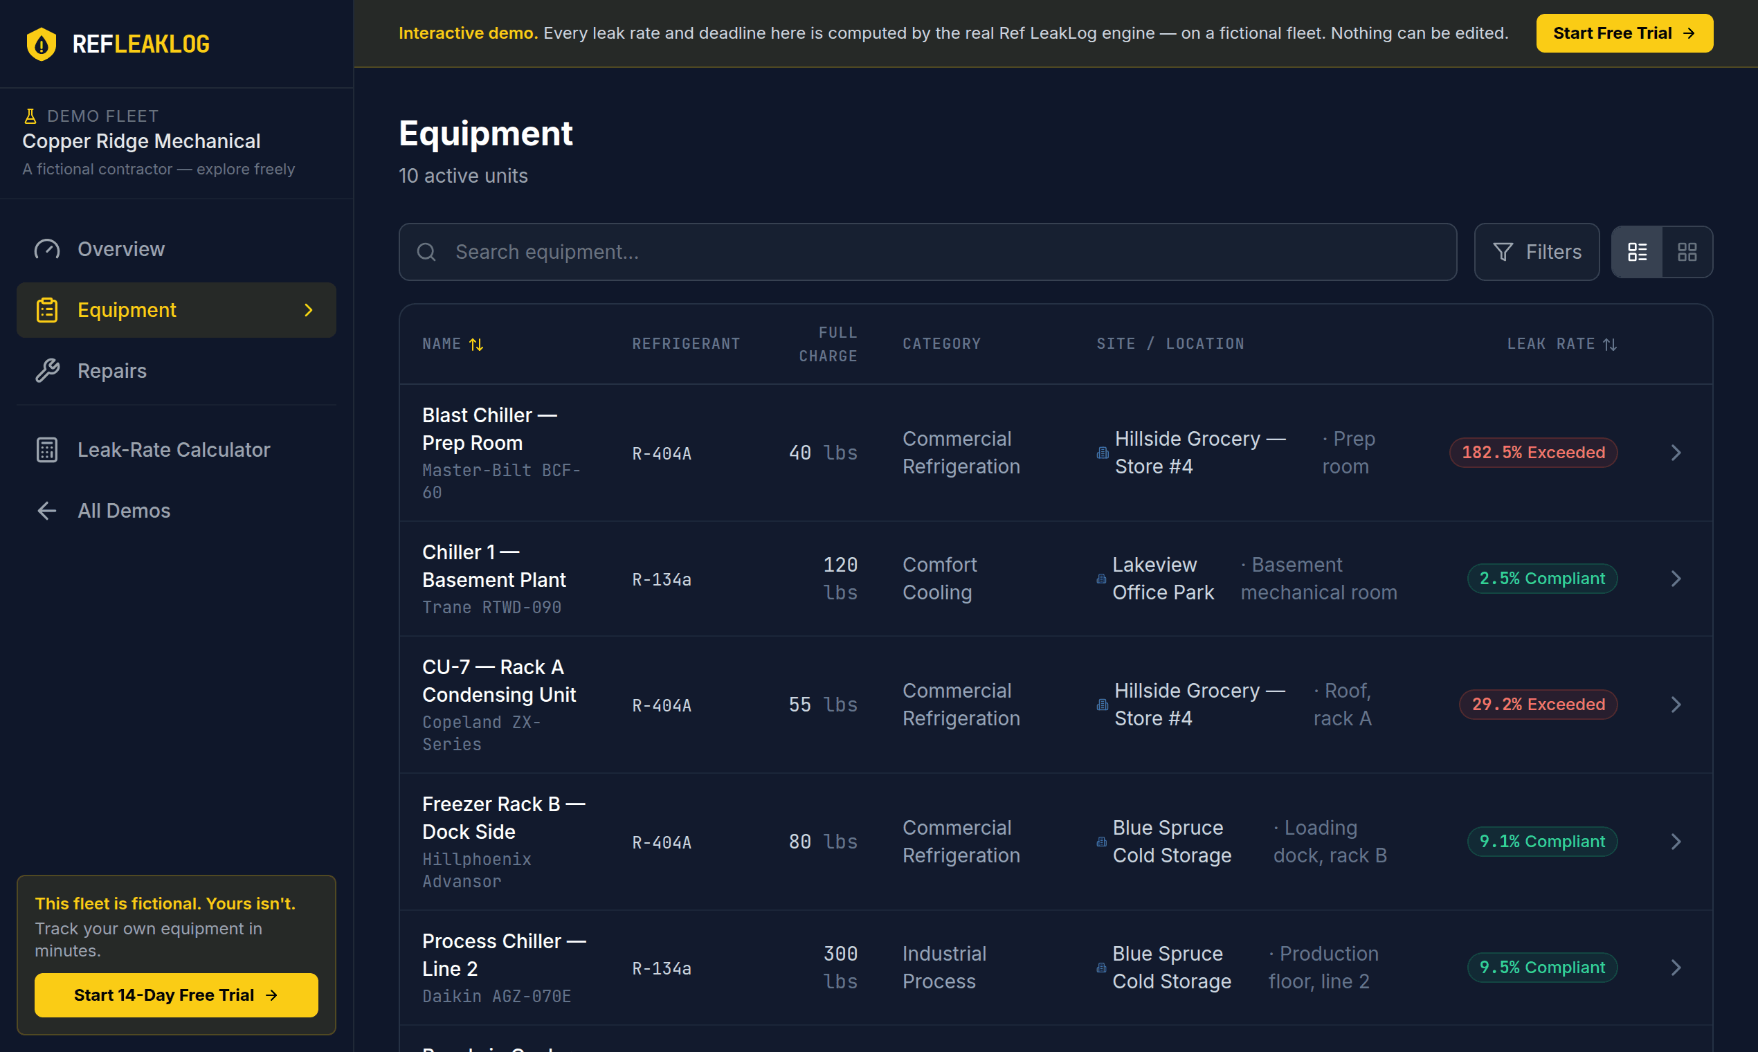Image resolution: width=1758 pixels, height=1052 pixels.
Task: Click Master-Bilt BCF-60 model text
Action: pyautogui.click(x=500, y=481)
